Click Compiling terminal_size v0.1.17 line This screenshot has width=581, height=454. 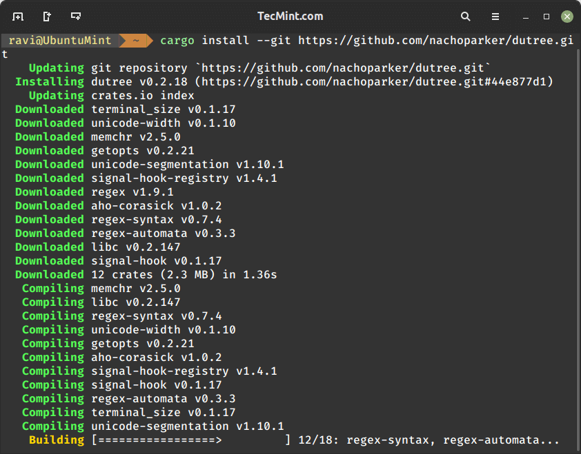coord(128,413)
